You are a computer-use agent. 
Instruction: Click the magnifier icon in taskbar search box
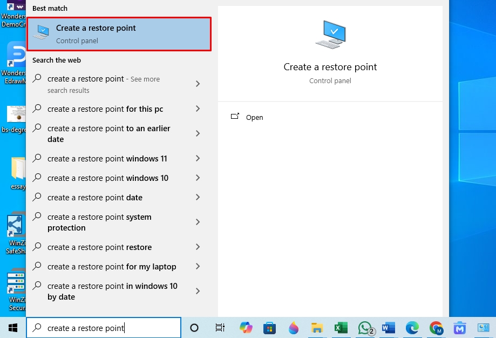37,328
